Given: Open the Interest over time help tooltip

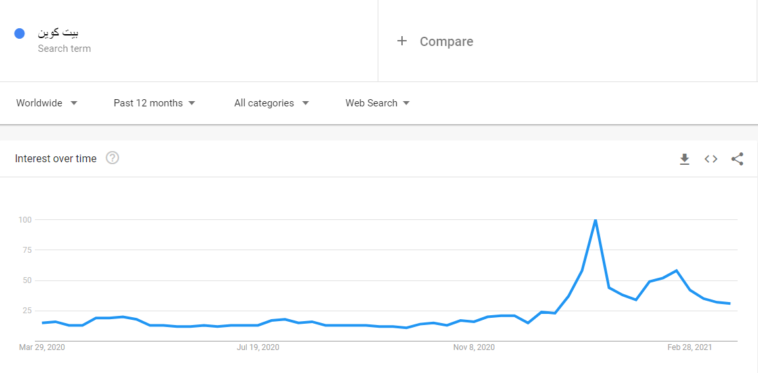Looking at the screenshot, I should coord(113,158).
